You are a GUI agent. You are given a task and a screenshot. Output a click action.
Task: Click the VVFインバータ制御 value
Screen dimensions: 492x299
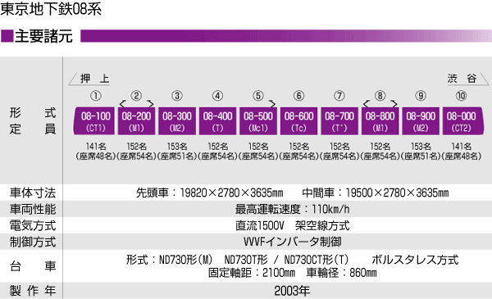pyautogui.click(x=293, y=242)
